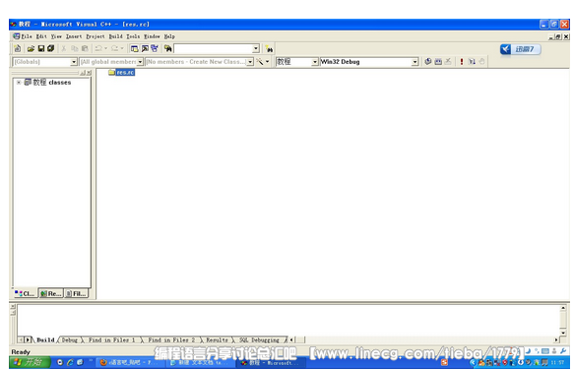Click the Paste clipboard icon
Image resolution: width=574 pixels, height=370 pixels.
pyautogui.click(x=85, y=48)
